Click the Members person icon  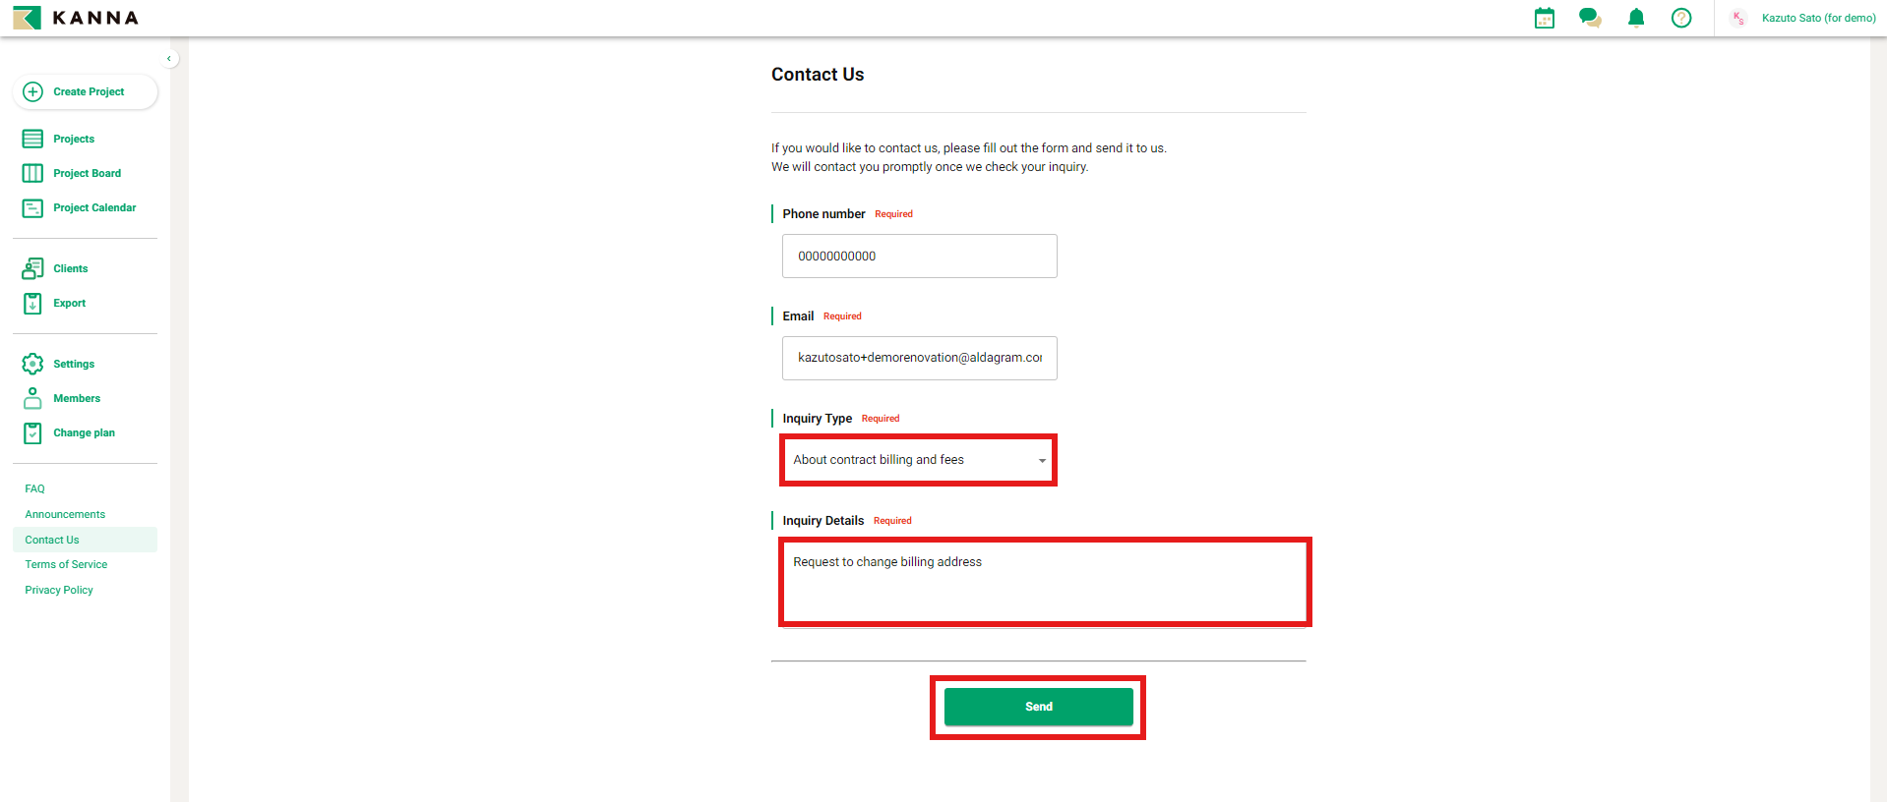point(32,398)
